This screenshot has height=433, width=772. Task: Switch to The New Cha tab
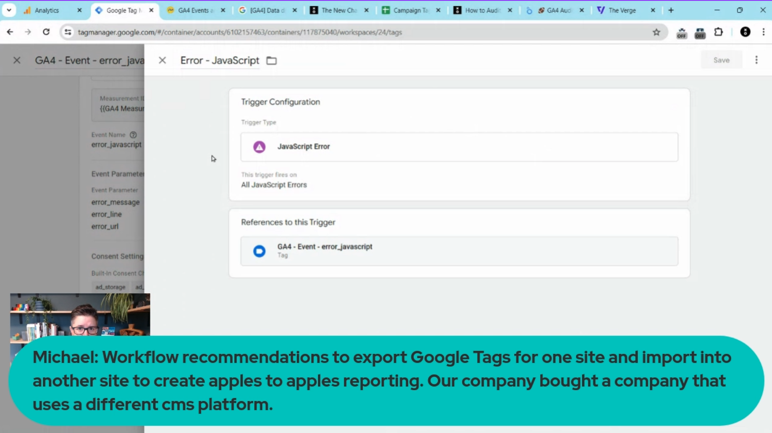point(339,10)
